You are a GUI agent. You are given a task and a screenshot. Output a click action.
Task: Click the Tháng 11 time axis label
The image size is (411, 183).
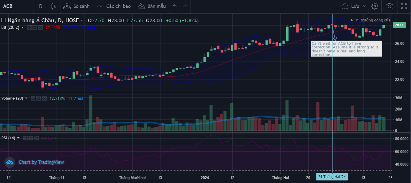pos(57,178)
